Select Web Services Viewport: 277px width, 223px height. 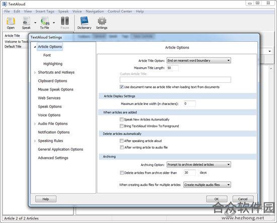click(x=49, y=98)
